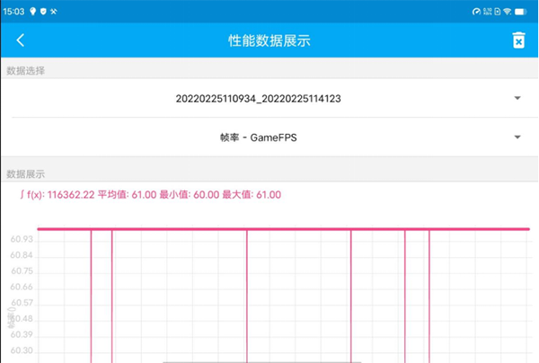
Task: Tap the Wi-Fi status icon
Action: tap(508, 12)
